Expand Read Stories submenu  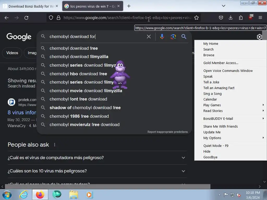point(231,111)
